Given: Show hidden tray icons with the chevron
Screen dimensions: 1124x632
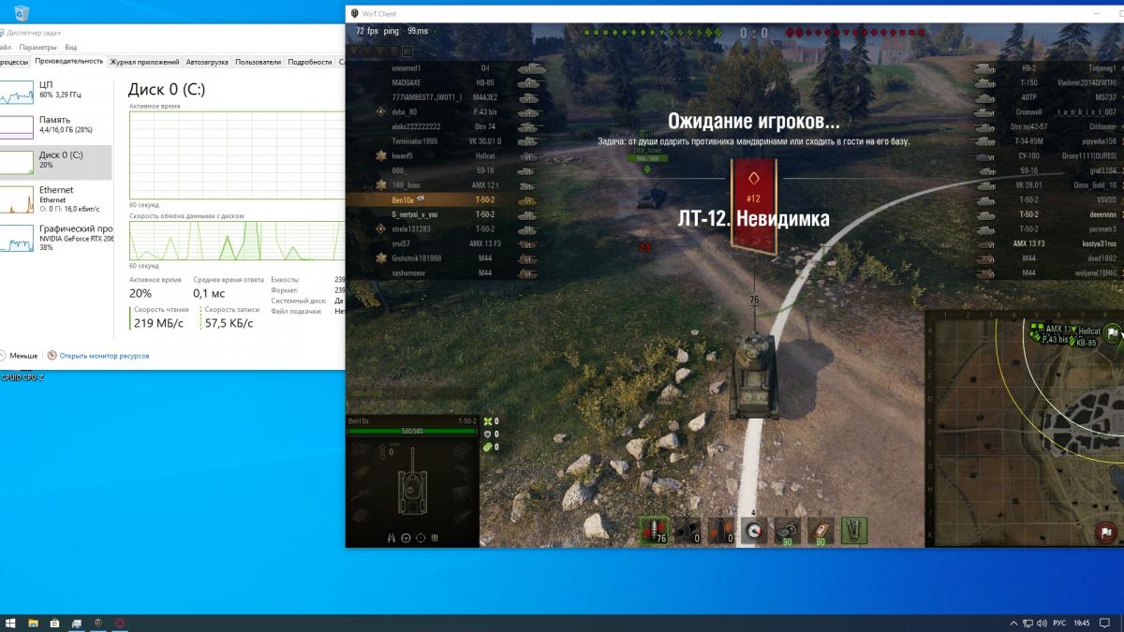Looking at the screenshot, I should tap(1014, 624).
